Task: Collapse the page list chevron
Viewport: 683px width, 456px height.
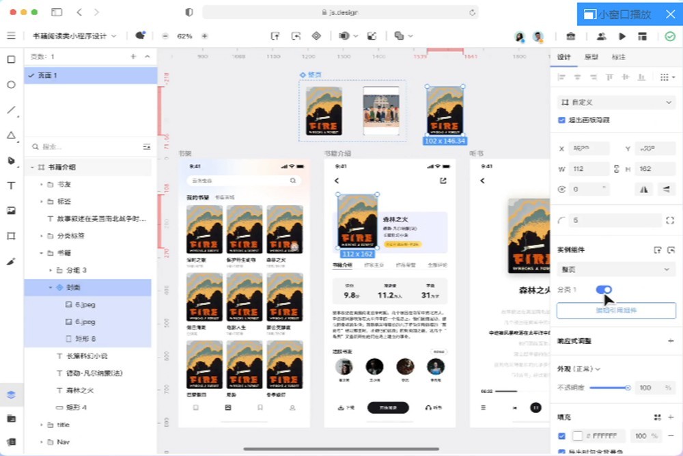Action: coord(148,57)
